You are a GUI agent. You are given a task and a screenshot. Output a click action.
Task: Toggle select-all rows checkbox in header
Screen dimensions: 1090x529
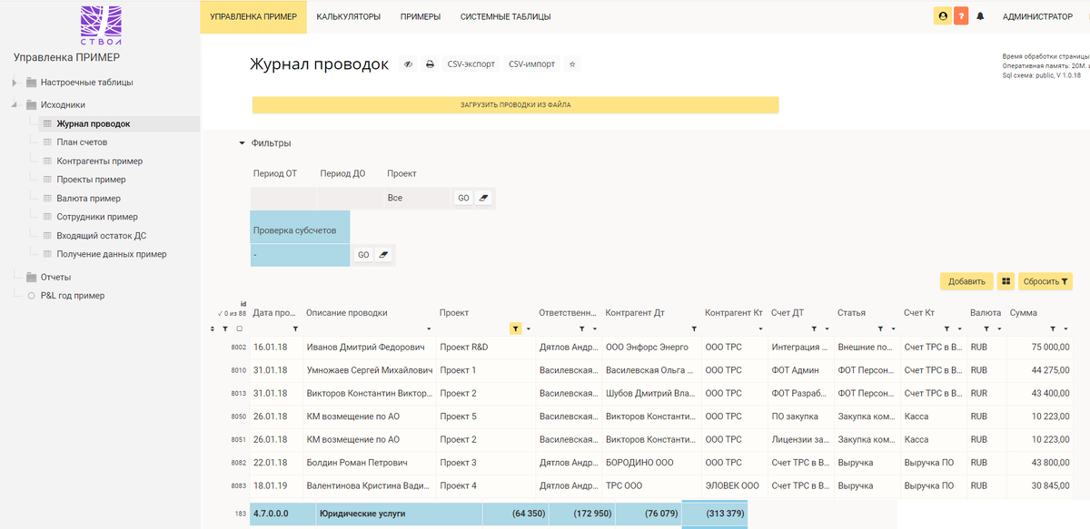click(x=239, y=328)
